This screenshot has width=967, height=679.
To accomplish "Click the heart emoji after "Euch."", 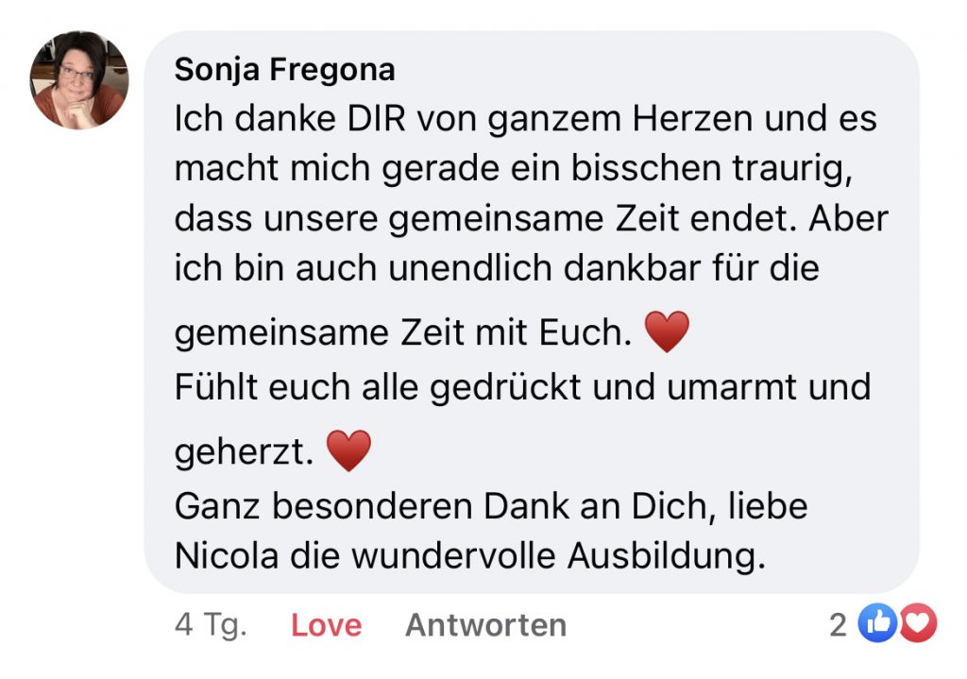I will coord(667,333).
